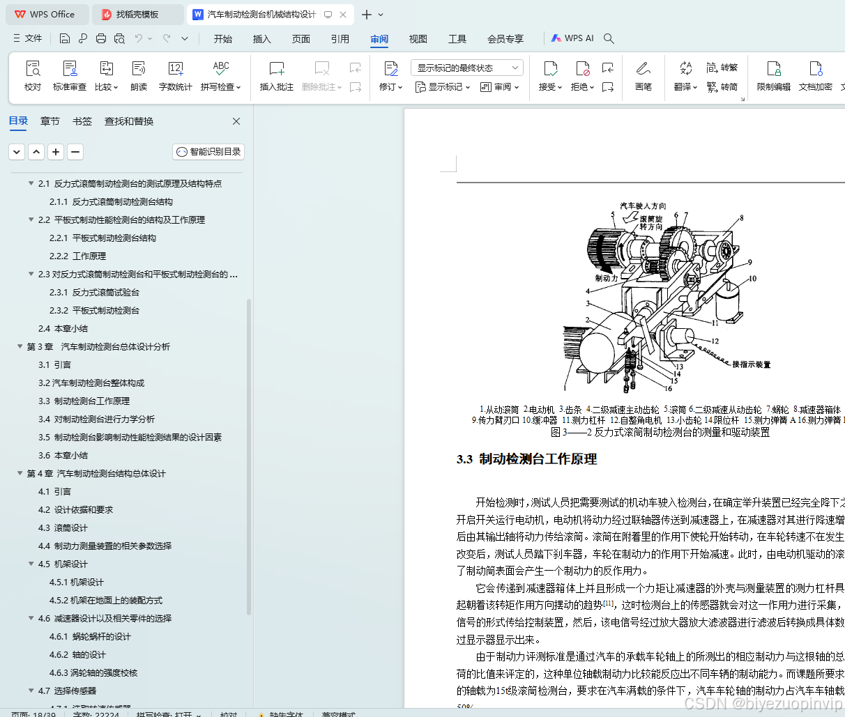The image size is (845, 717).
Task: Convert text with 转繁 button
Action: (x=722, y=68)
